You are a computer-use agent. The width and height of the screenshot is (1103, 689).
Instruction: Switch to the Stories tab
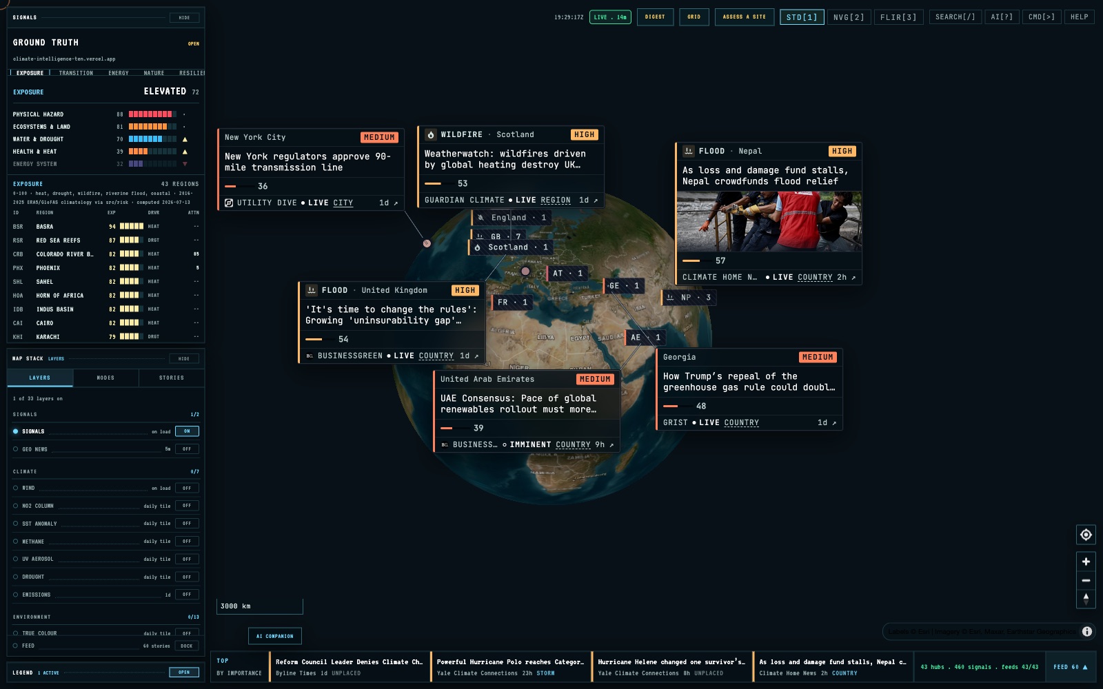tap(172, 378)
